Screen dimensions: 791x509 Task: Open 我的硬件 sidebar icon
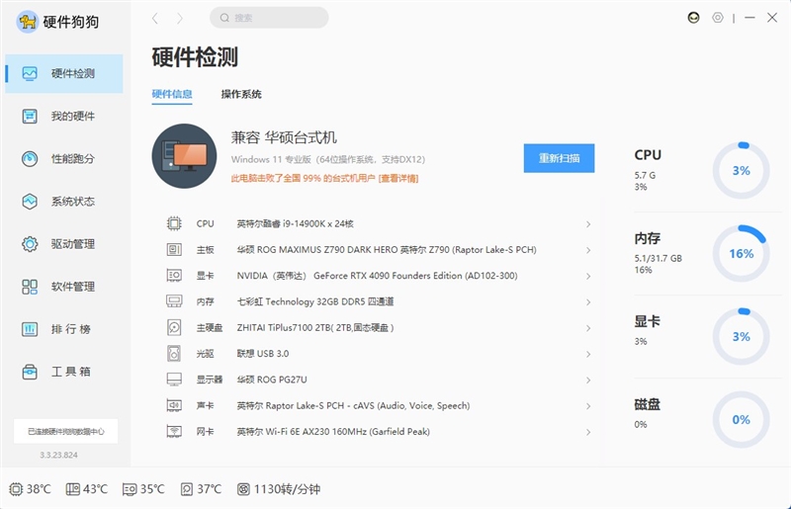tap(30, 116)
